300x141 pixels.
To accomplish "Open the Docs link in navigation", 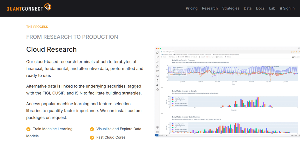I will click(260, 8).
